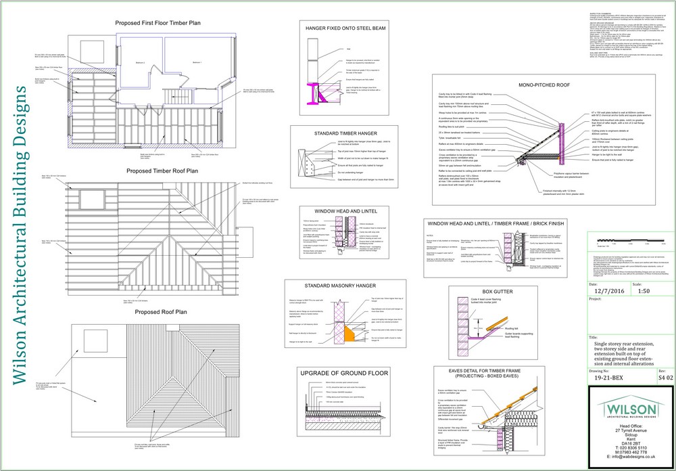Click the ground floor upgrade section drawing
Screen dimensions: 676x471
tap(344, 416)
